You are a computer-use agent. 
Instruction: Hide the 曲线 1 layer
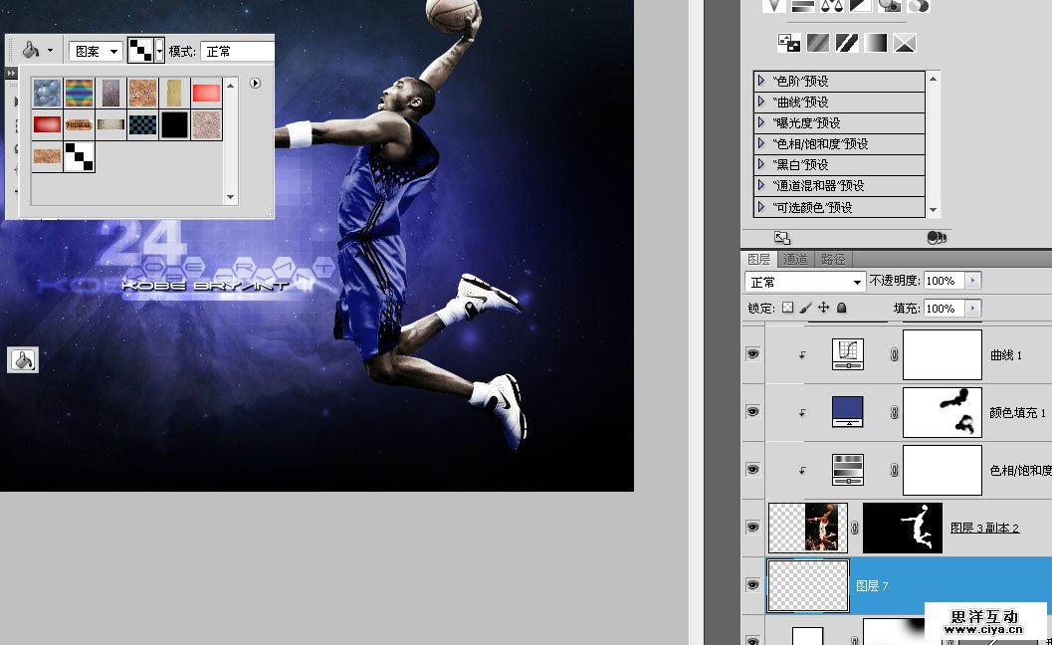click(752, 353)
